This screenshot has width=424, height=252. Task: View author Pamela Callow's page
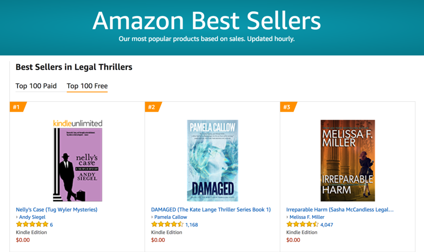click(x=171, y=217)
